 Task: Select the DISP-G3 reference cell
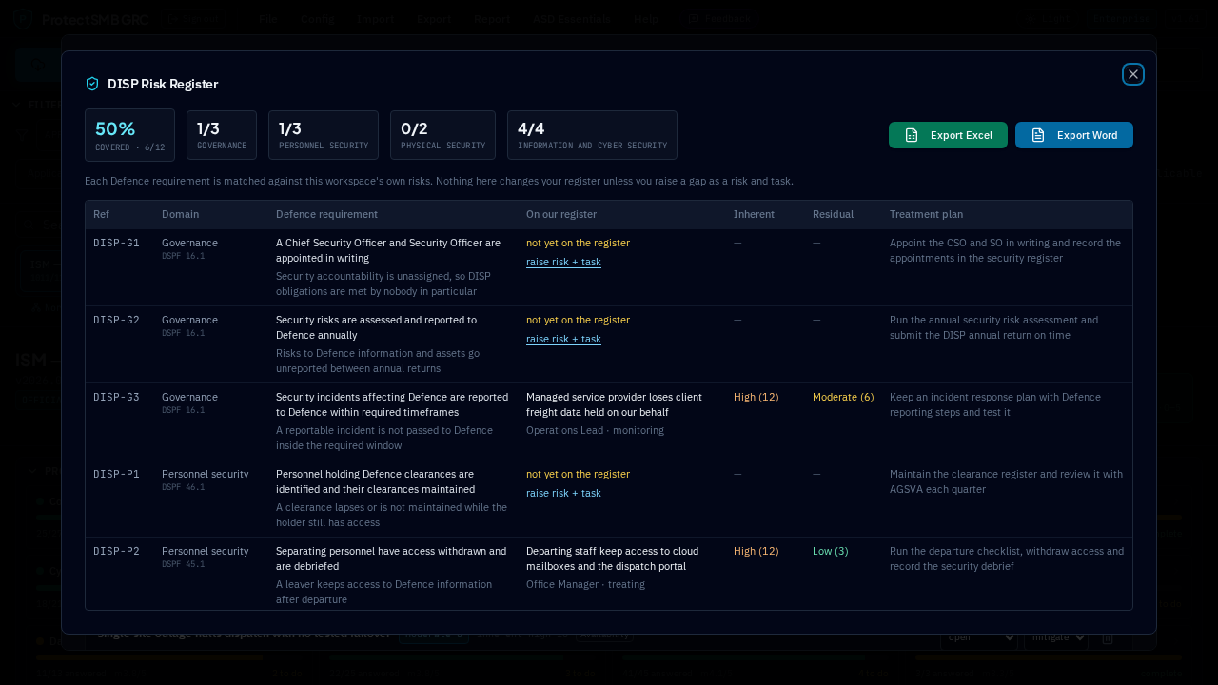pyautogui.click(x=116, y=397)
